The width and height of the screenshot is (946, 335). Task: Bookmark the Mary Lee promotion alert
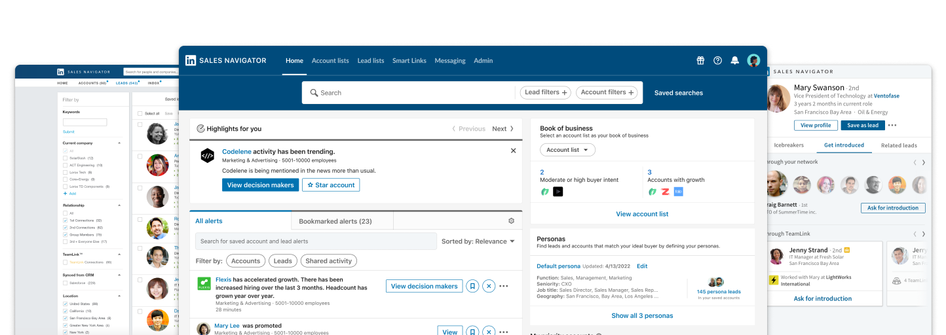[472, 332]
